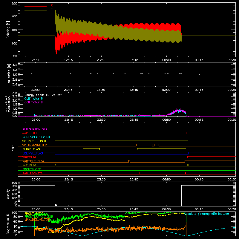Click the 'Normalized modulation' axis title
239x239 pixels.
(x=7, y=104)
